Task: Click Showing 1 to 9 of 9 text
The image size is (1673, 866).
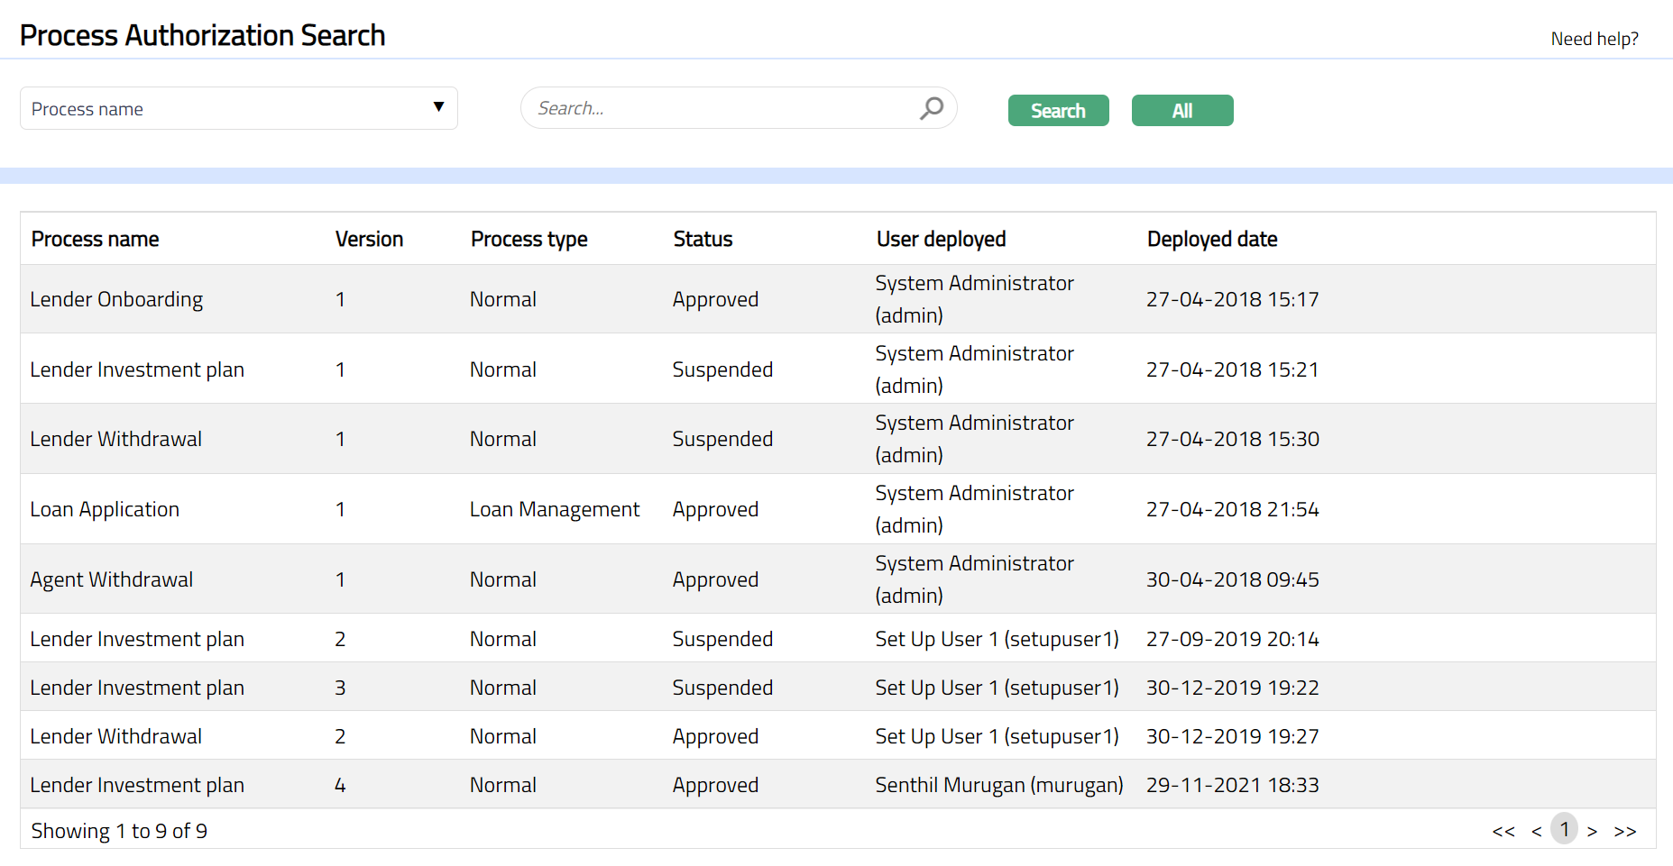Action: (119, 831)
